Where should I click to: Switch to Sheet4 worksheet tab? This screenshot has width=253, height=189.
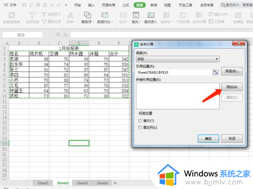coord(102,183)
